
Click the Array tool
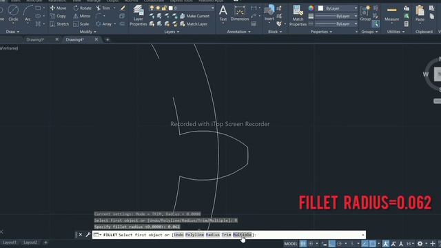[104, 24]
